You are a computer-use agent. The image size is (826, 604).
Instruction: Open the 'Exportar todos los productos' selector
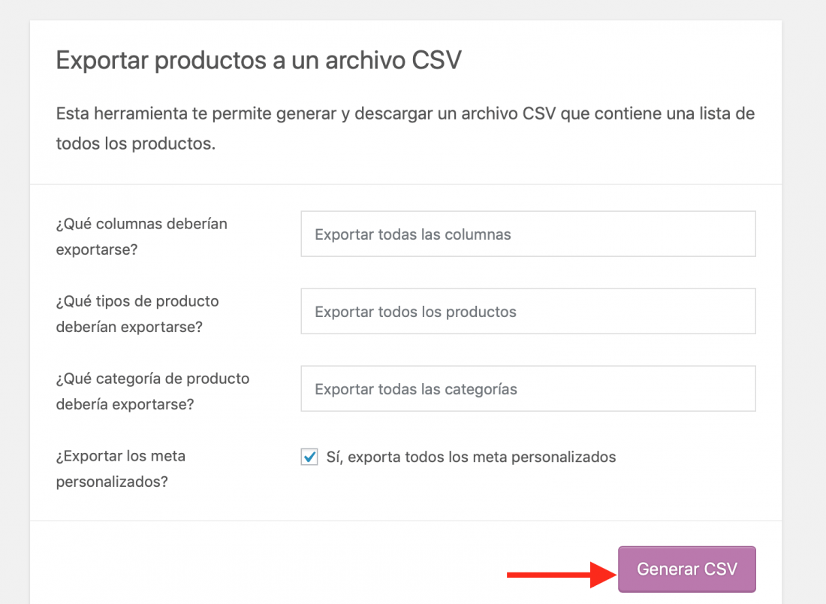pyautogui.click(x=529, y=311)
